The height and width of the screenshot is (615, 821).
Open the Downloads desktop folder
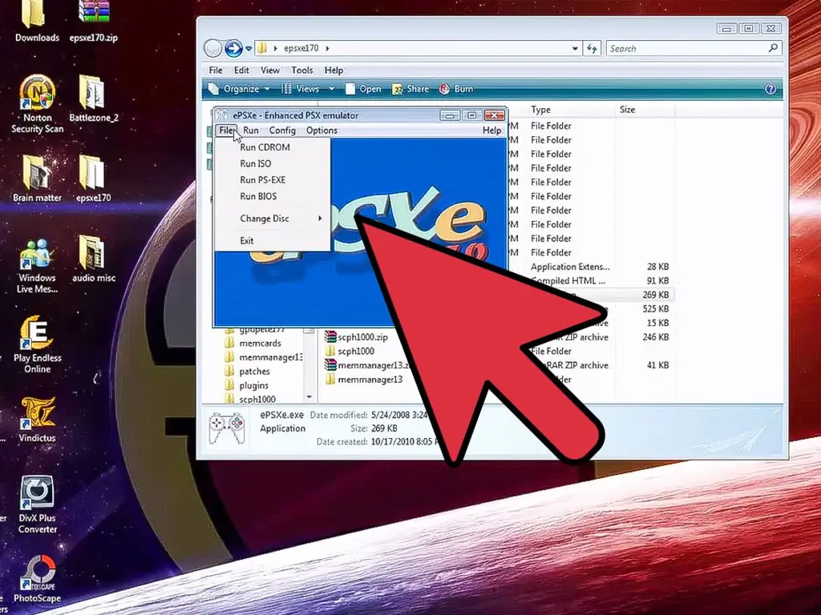tap(37, 21)
